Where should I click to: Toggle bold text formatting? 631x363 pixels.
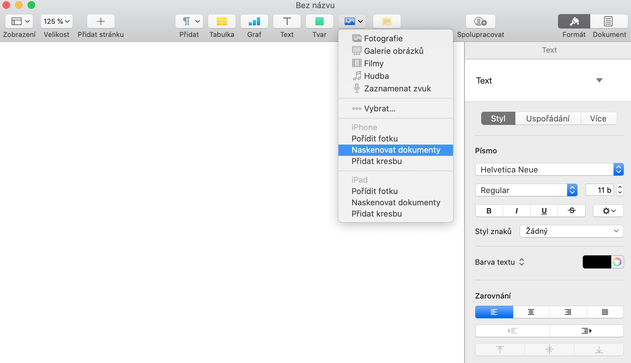(x=489, y=211)
